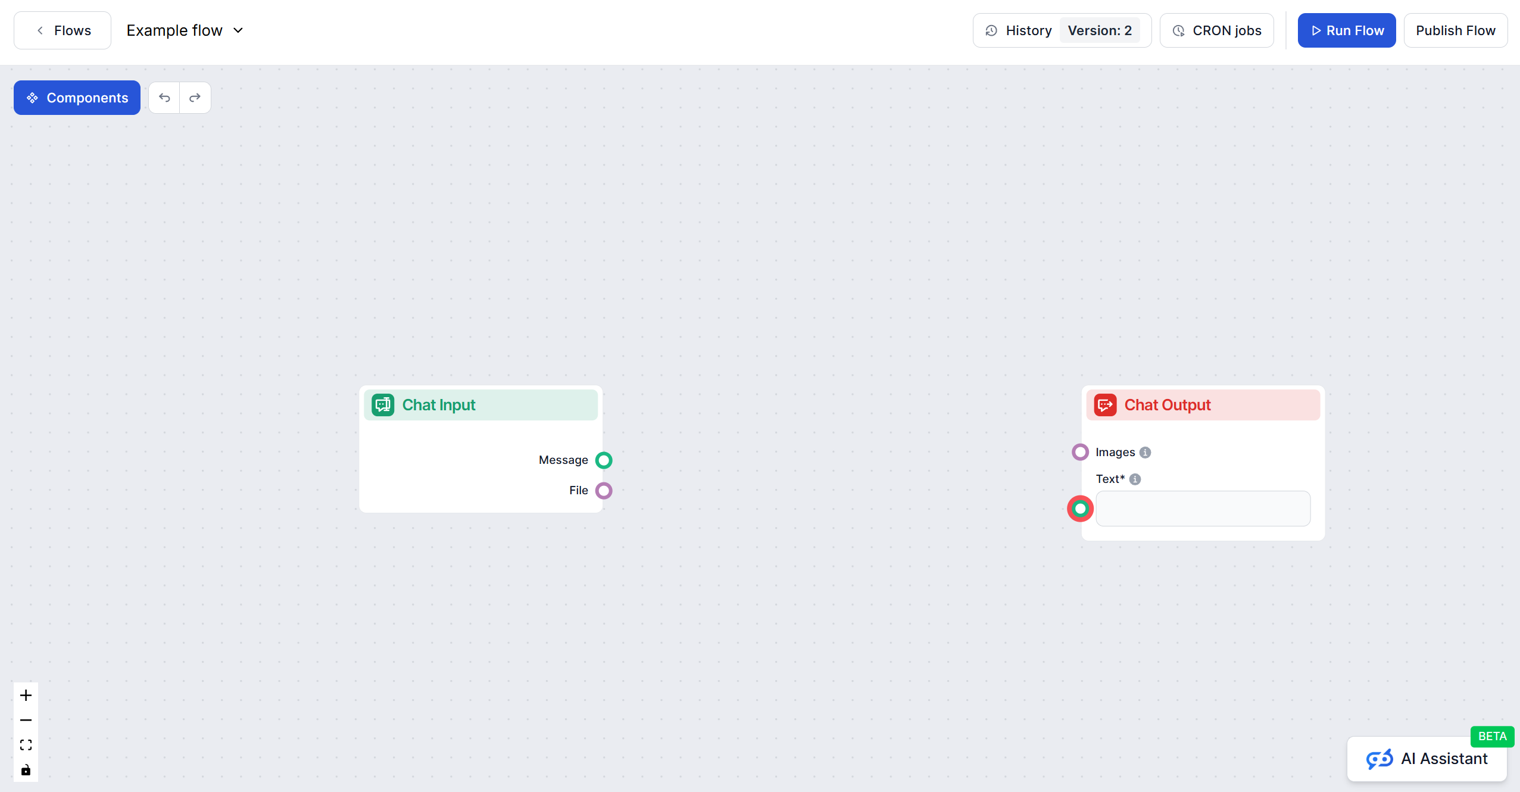Click the undo arrow icon

pyautogui.click(x=164, y=97)
